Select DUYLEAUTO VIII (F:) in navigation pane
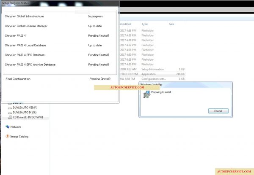The width and height of the screenshot is (254, 175). pyautogui.click(x=25, y=108)
